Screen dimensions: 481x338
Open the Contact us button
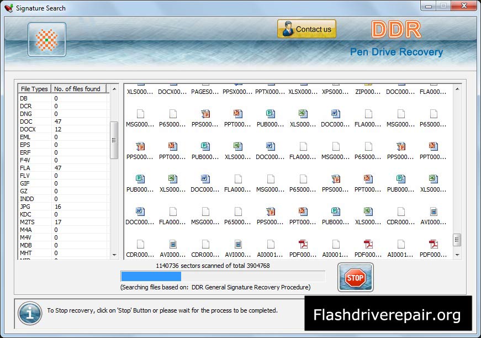point(306,29)
